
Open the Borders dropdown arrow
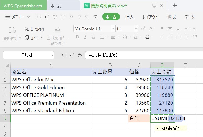click(107, 37)
